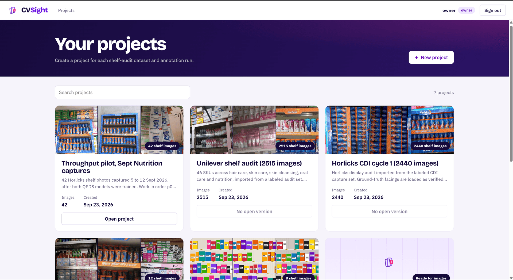Click image count 2440 in Horlicks card

click(x=337, y=197)
